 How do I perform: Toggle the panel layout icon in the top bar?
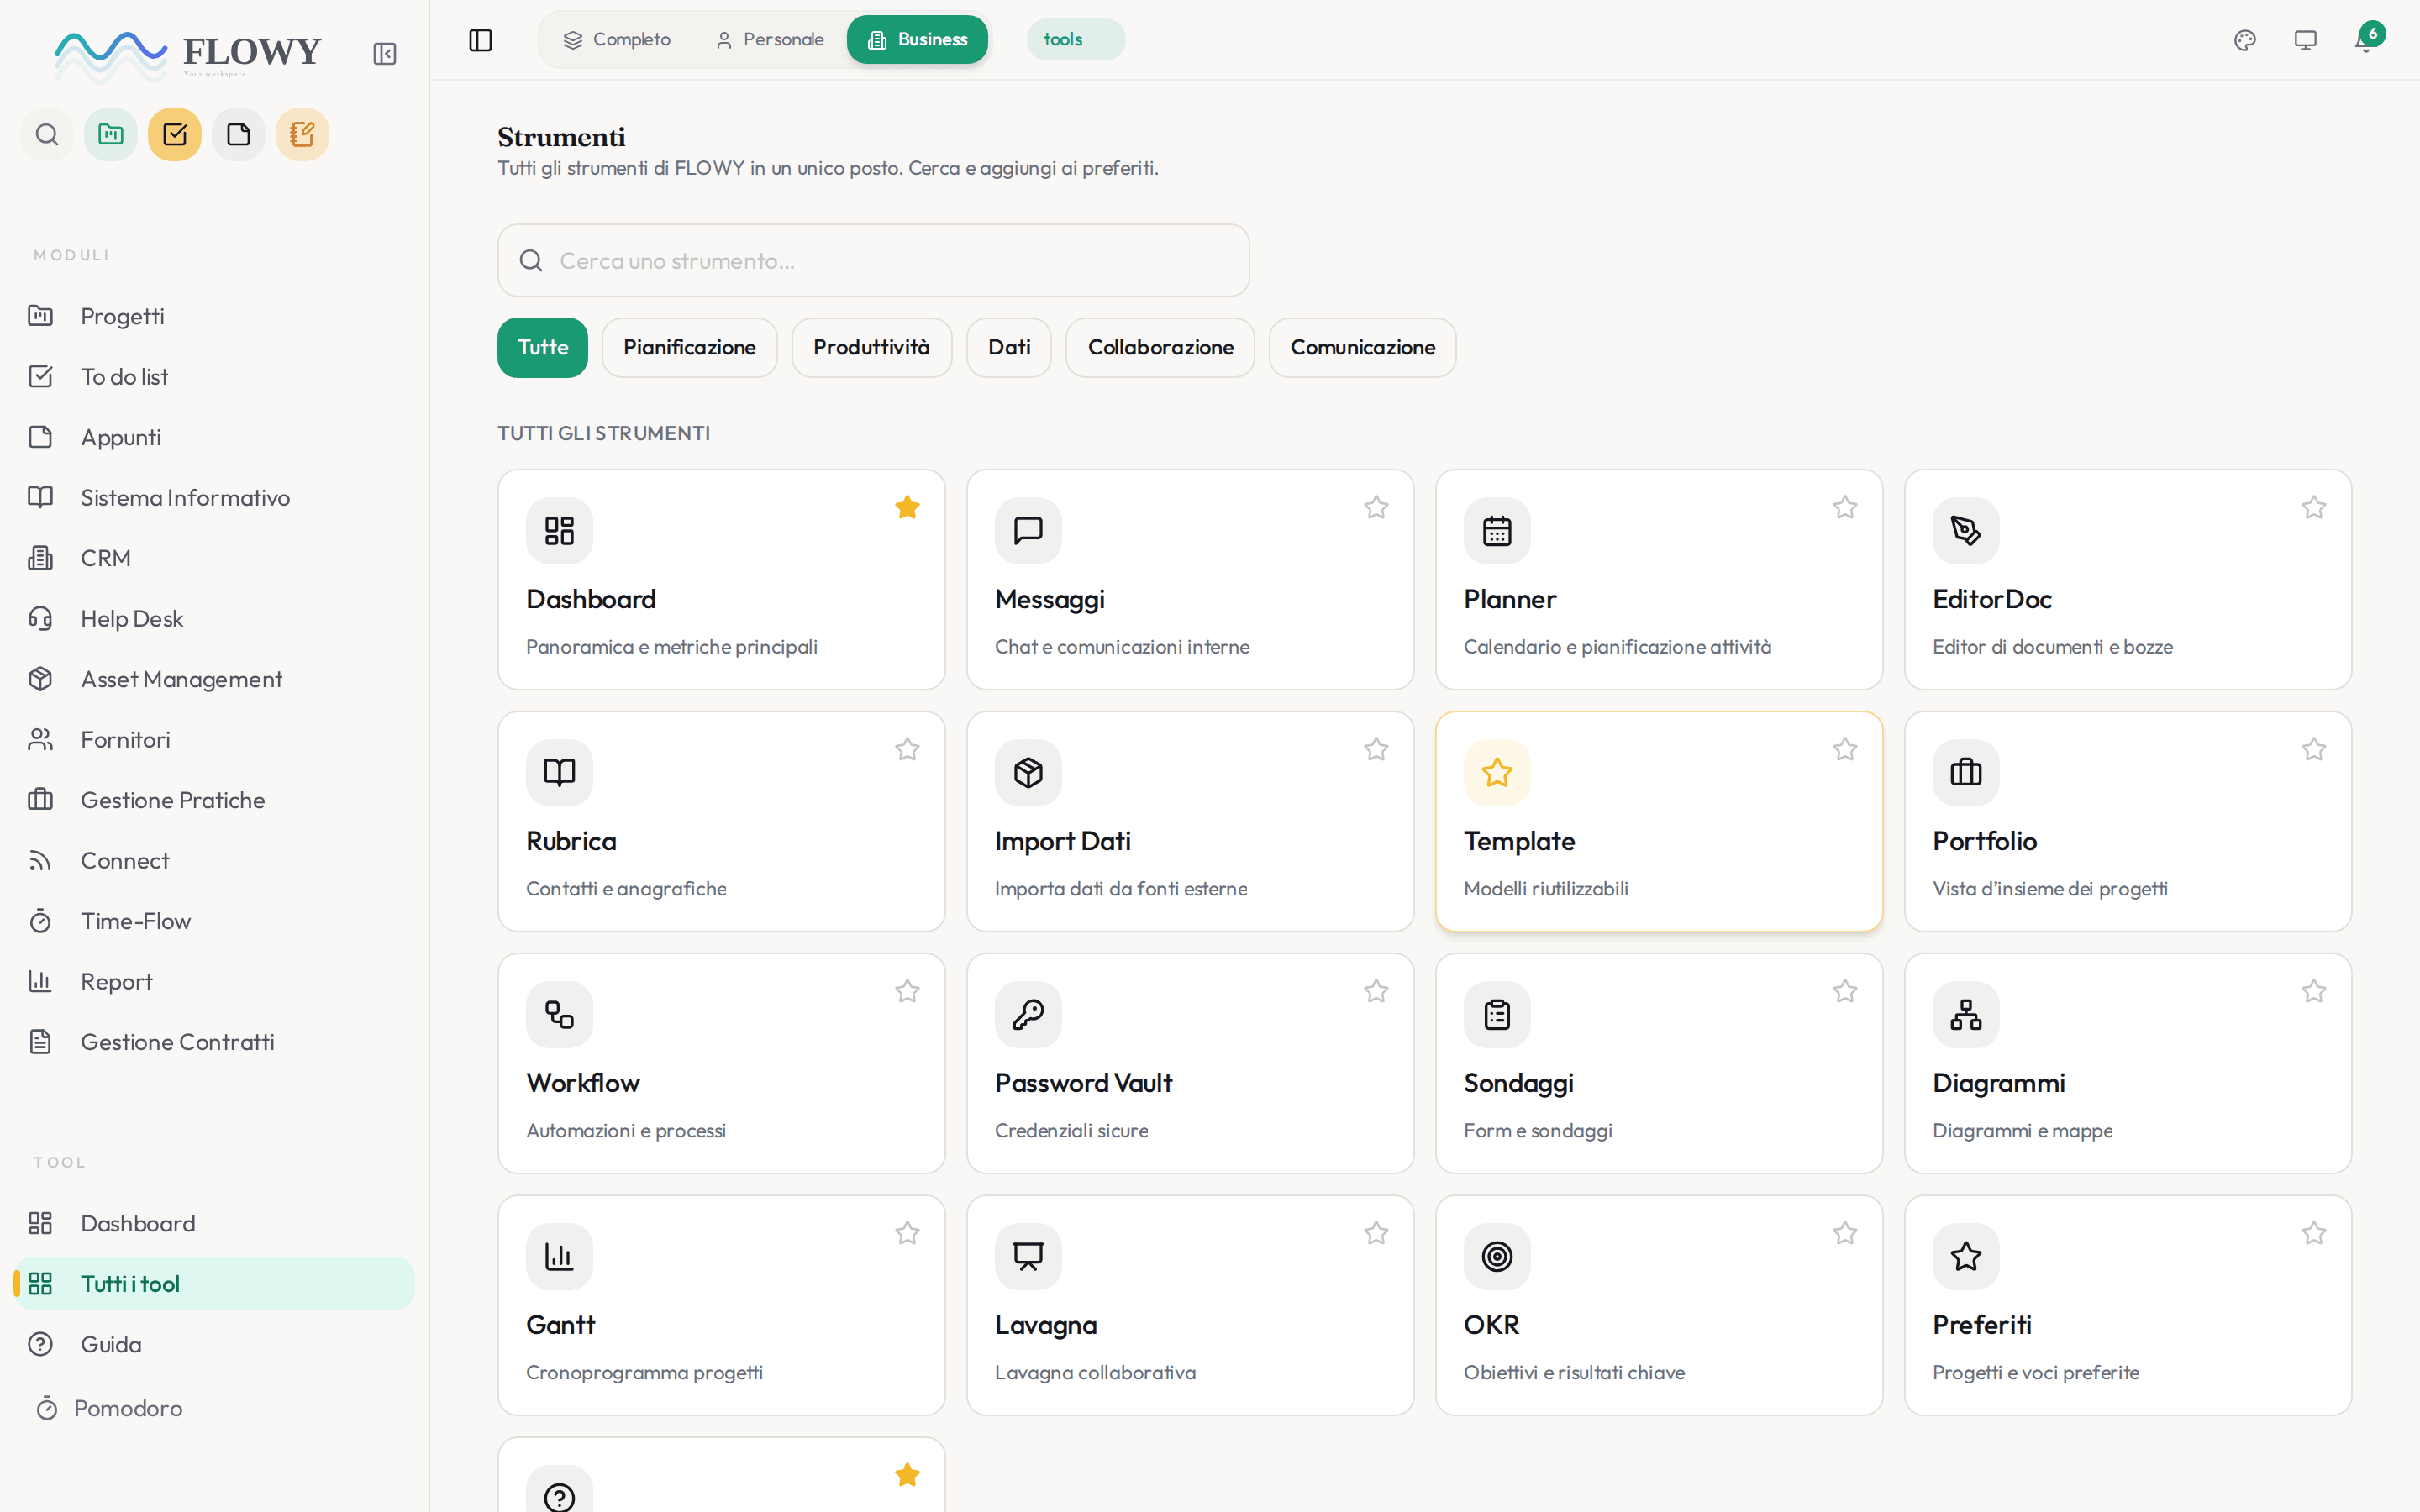pyautogui.click(x=480, y=40)
